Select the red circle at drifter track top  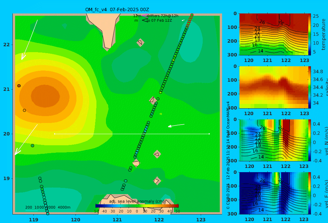[192, 15]
